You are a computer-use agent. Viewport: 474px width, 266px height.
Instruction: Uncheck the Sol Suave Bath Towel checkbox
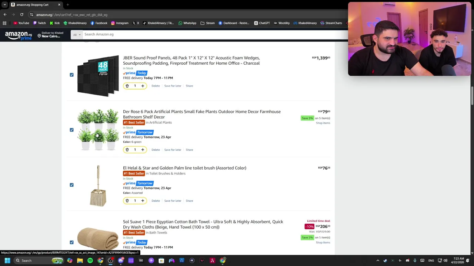tap(71, 242)
